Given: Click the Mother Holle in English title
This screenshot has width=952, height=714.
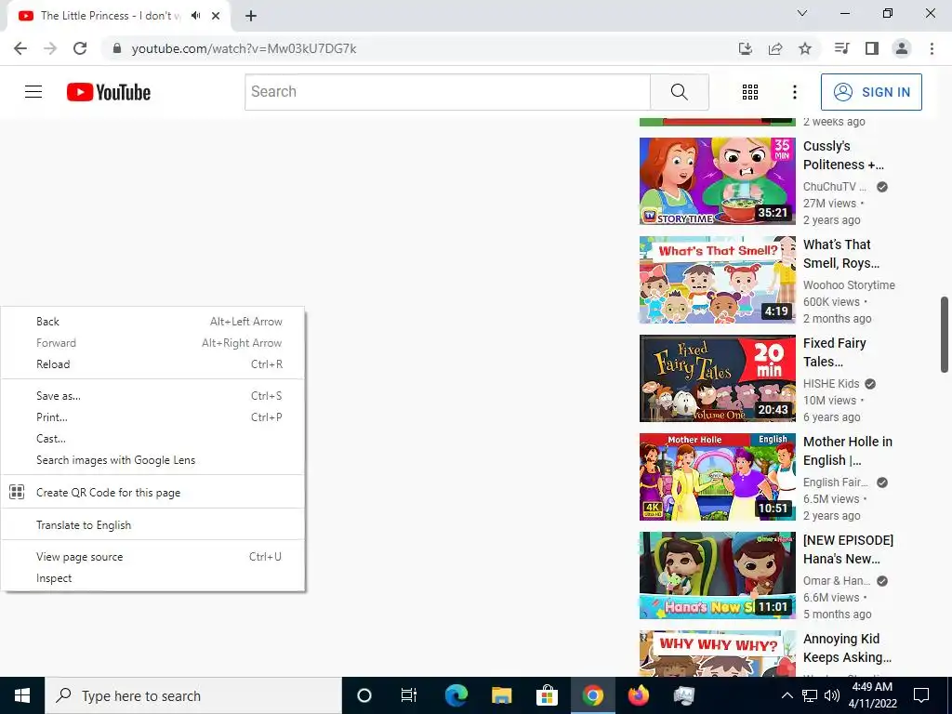Looking at the screenshot, I should (848, 451).
